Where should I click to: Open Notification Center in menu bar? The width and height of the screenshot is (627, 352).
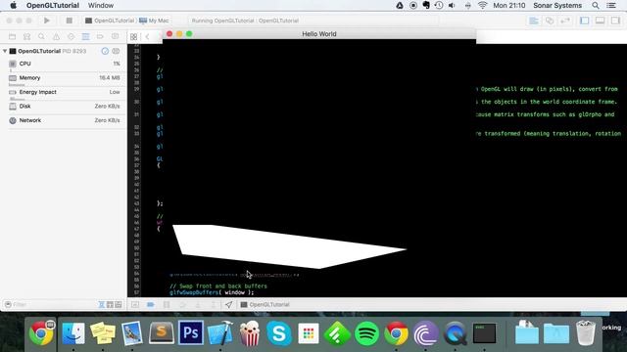tap(611, 6)
